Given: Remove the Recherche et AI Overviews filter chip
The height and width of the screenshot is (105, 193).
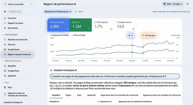Looking at the screenshot, I should [x=70, y=12].
